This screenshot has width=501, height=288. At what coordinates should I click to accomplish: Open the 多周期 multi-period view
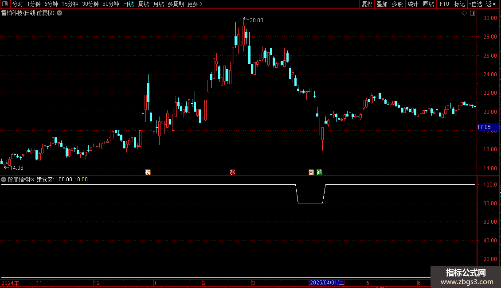(x=176, y=4)
